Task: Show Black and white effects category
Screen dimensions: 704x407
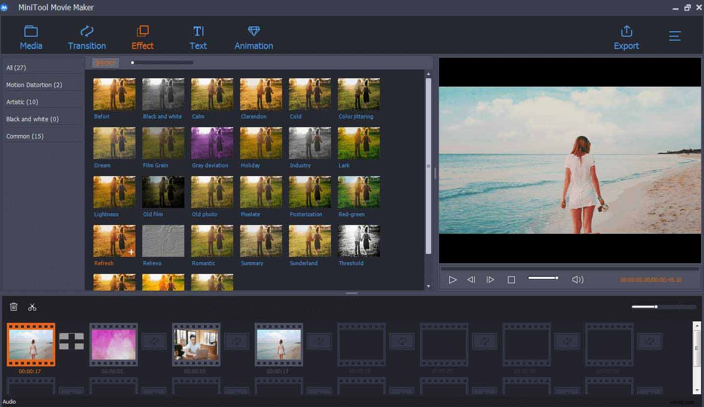Action: (x=32, y=119)
